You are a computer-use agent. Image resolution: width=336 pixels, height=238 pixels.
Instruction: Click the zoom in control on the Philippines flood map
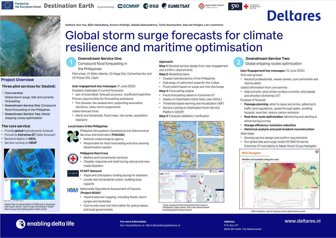[x=189, y=176]
